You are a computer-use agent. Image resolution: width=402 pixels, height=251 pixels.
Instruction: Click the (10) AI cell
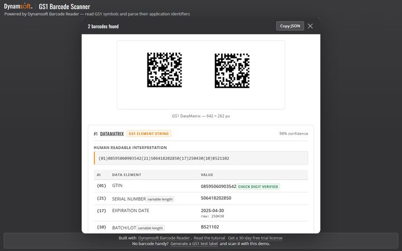101,227
